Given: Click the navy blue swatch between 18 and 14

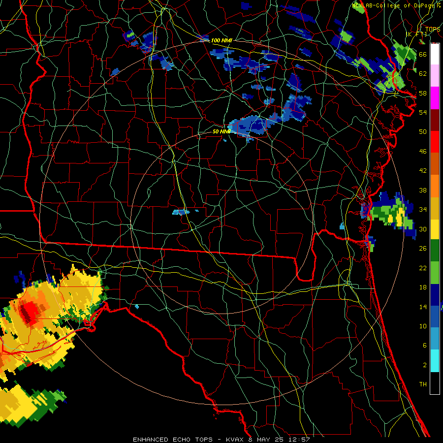Looking at the screenshot, I should tap(435, 295).
